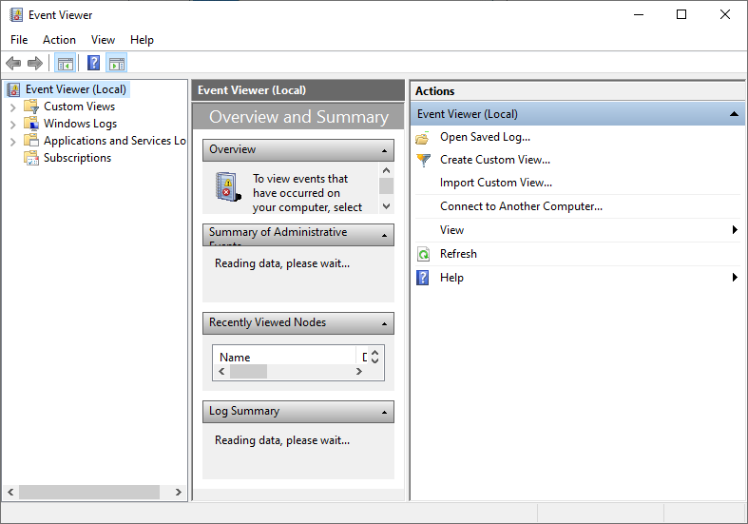Screen dimensions: 748x524
Task: Select Event Viewer (Local) in tree
Action: tap(76, 89)
